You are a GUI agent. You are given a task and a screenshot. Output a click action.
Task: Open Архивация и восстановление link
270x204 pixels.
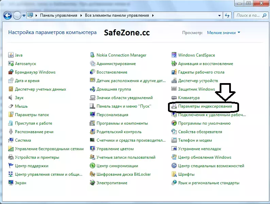click(206, 64)
